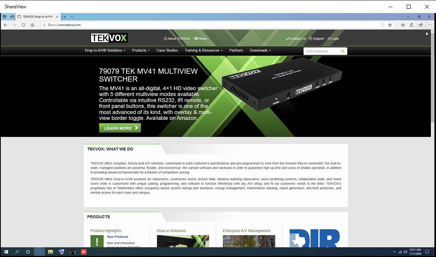
Task: Open the Action Center notifications icon
Action: (427, 252)
